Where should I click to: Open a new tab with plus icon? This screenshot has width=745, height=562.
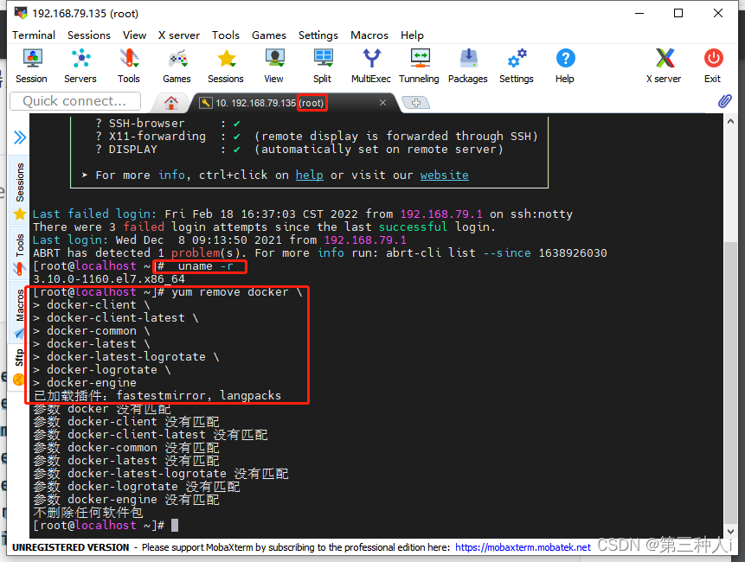point(415,103)
